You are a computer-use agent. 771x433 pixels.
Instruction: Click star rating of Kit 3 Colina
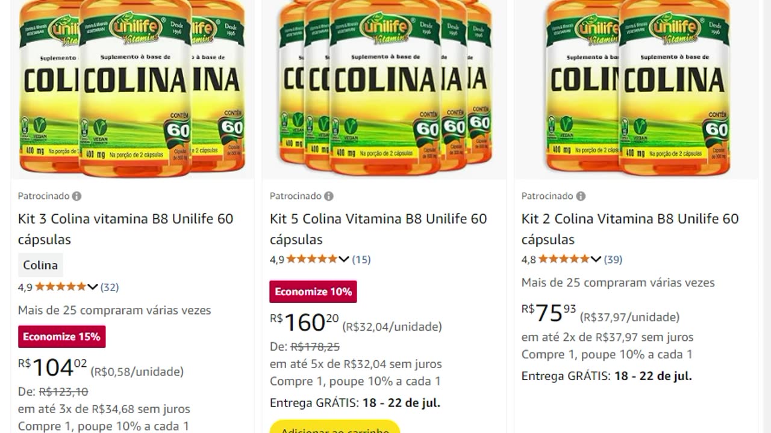pos(60,287)
